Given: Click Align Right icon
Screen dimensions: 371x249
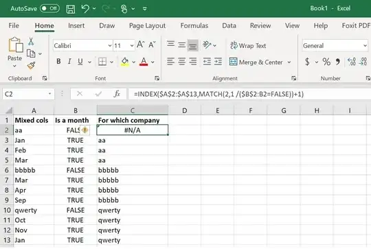Looking at the screenshot, I should 193,62.
